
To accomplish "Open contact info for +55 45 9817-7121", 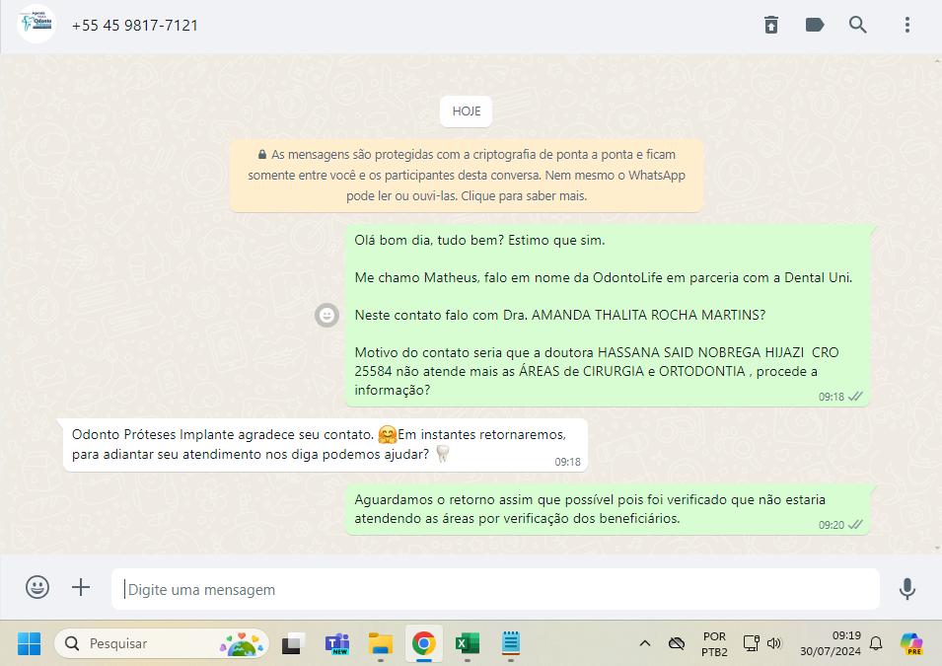I will (x=135, y=25).
